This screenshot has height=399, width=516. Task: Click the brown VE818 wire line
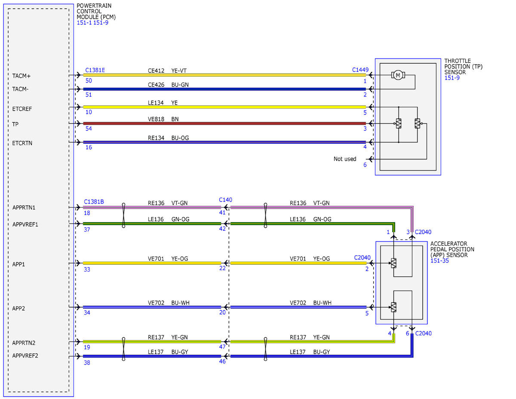(224, 124)
